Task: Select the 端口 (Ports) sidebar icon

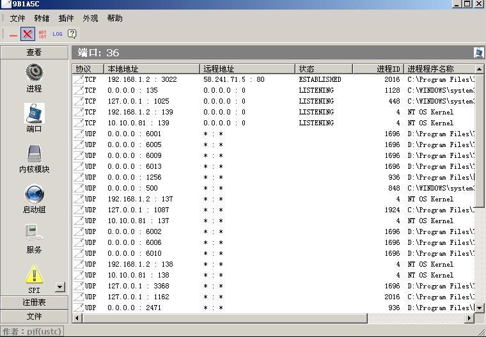Action: coord(34,114)
